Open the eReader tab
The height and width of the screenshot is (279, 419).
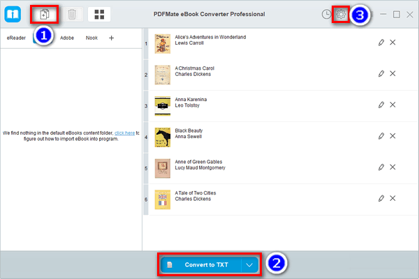pyautogui.click(x=16, y=38)
